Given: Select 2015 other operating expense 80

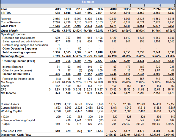Looking at the screenshot, I should coord(79,49).
